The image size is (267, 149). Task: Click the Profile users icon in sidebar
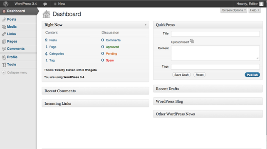pos(4,57)
